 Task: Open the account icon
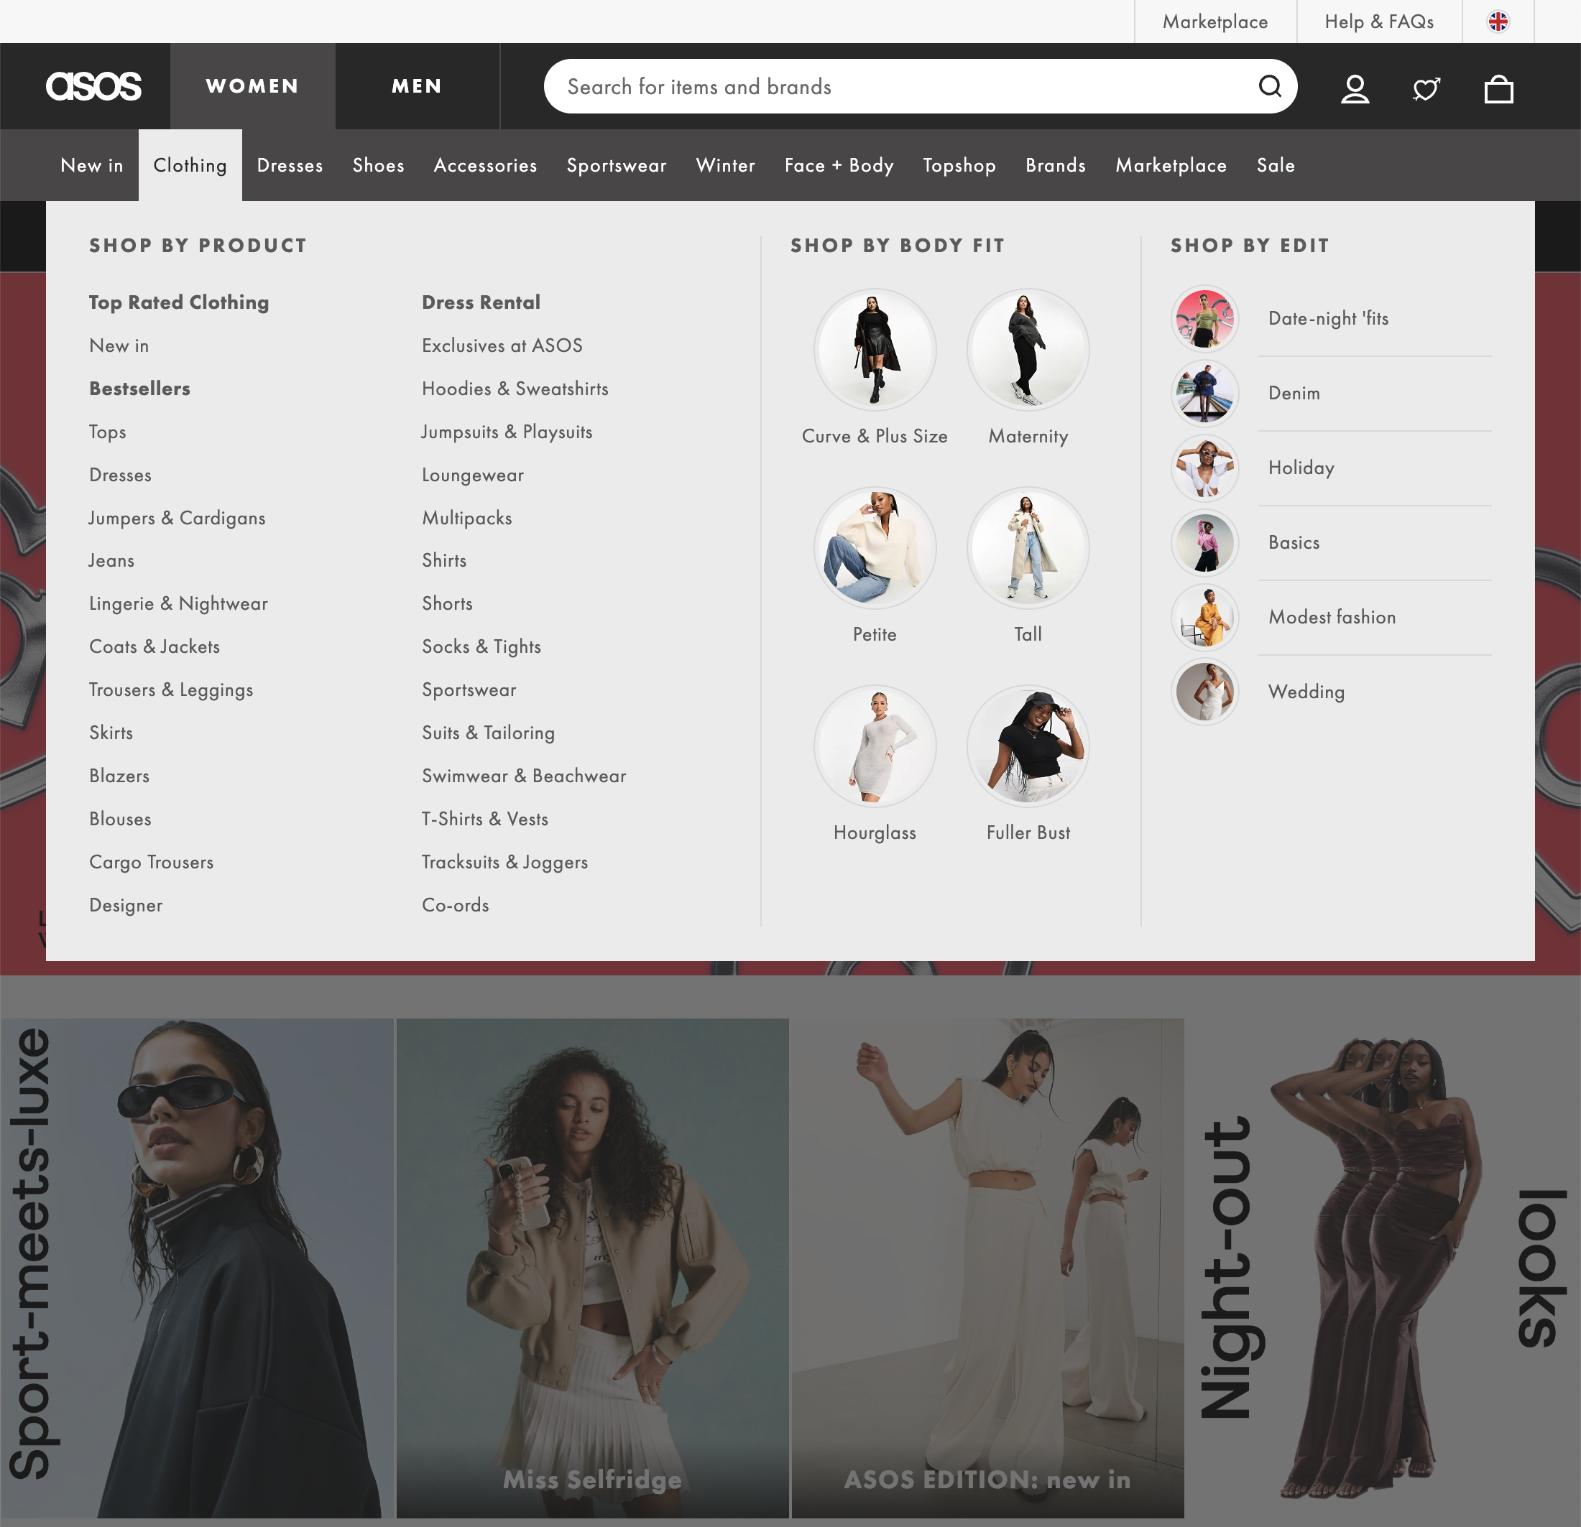1355,88
